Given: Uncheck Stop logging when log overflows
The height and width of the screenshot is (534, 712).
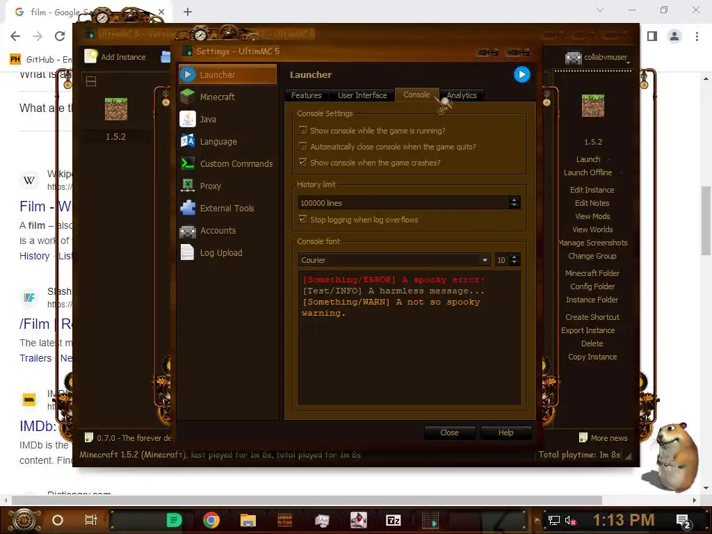Looking at the screenshot, I should [303, 219].
